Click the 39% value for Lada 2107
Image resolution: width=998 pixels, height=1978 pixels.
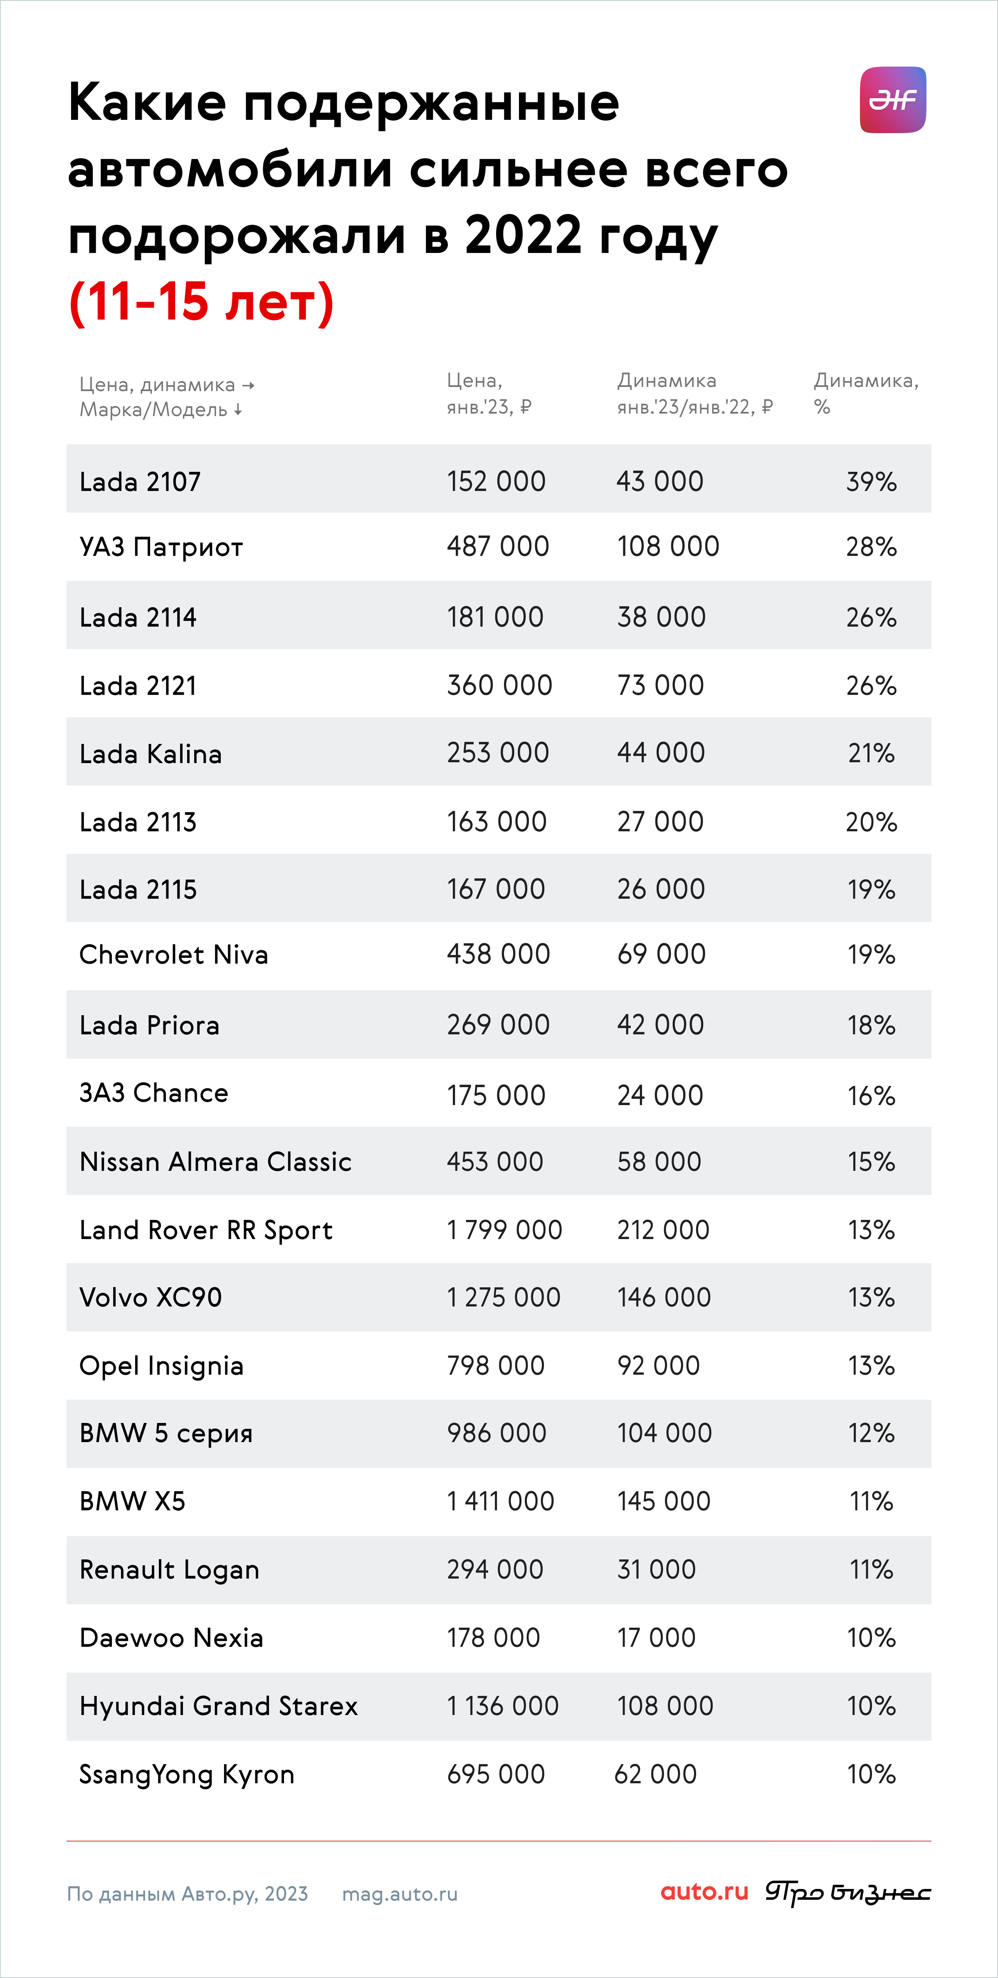pyautogui.click(x=871, y=481)
